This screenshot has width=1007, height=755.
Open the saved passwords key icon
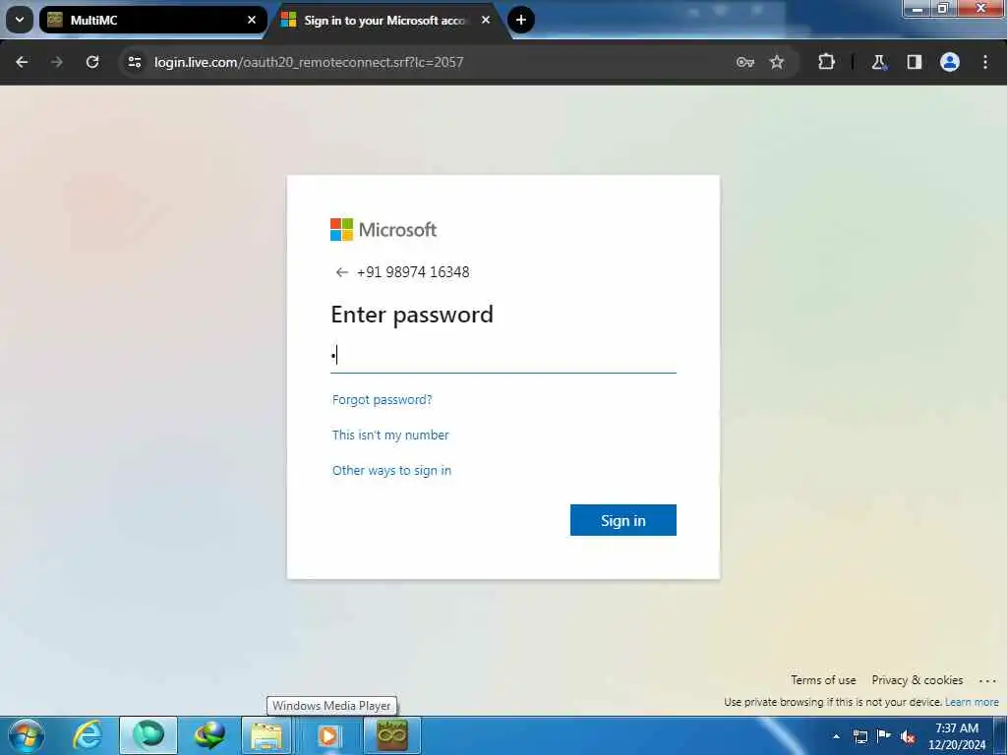[x=745, y=62]
